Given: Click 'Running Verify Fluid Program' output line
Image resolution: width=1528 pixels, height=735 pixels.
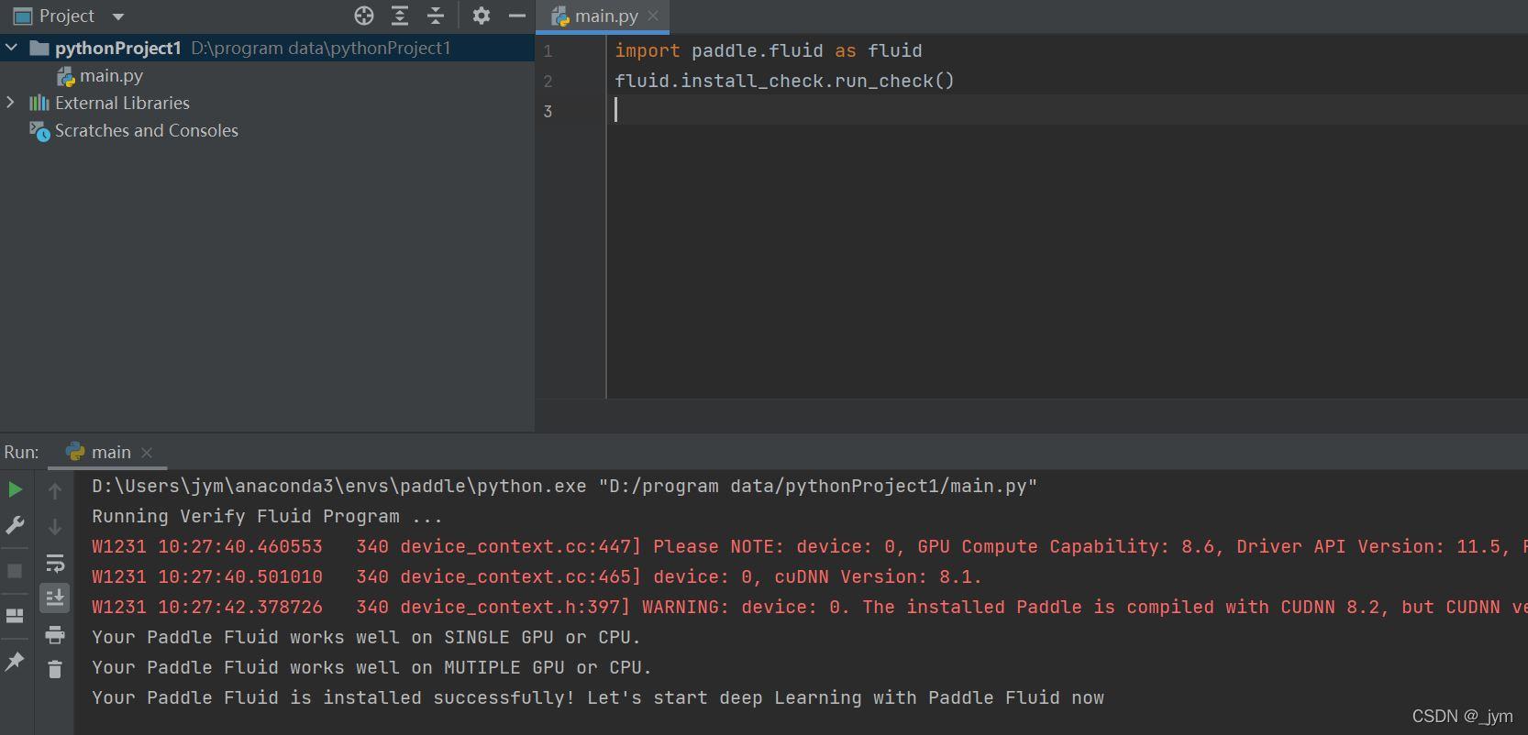Looking at the screenshot, I should tap(267, 517).
